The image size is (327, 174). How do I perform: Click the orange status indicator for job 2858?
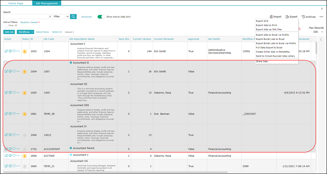25,156
